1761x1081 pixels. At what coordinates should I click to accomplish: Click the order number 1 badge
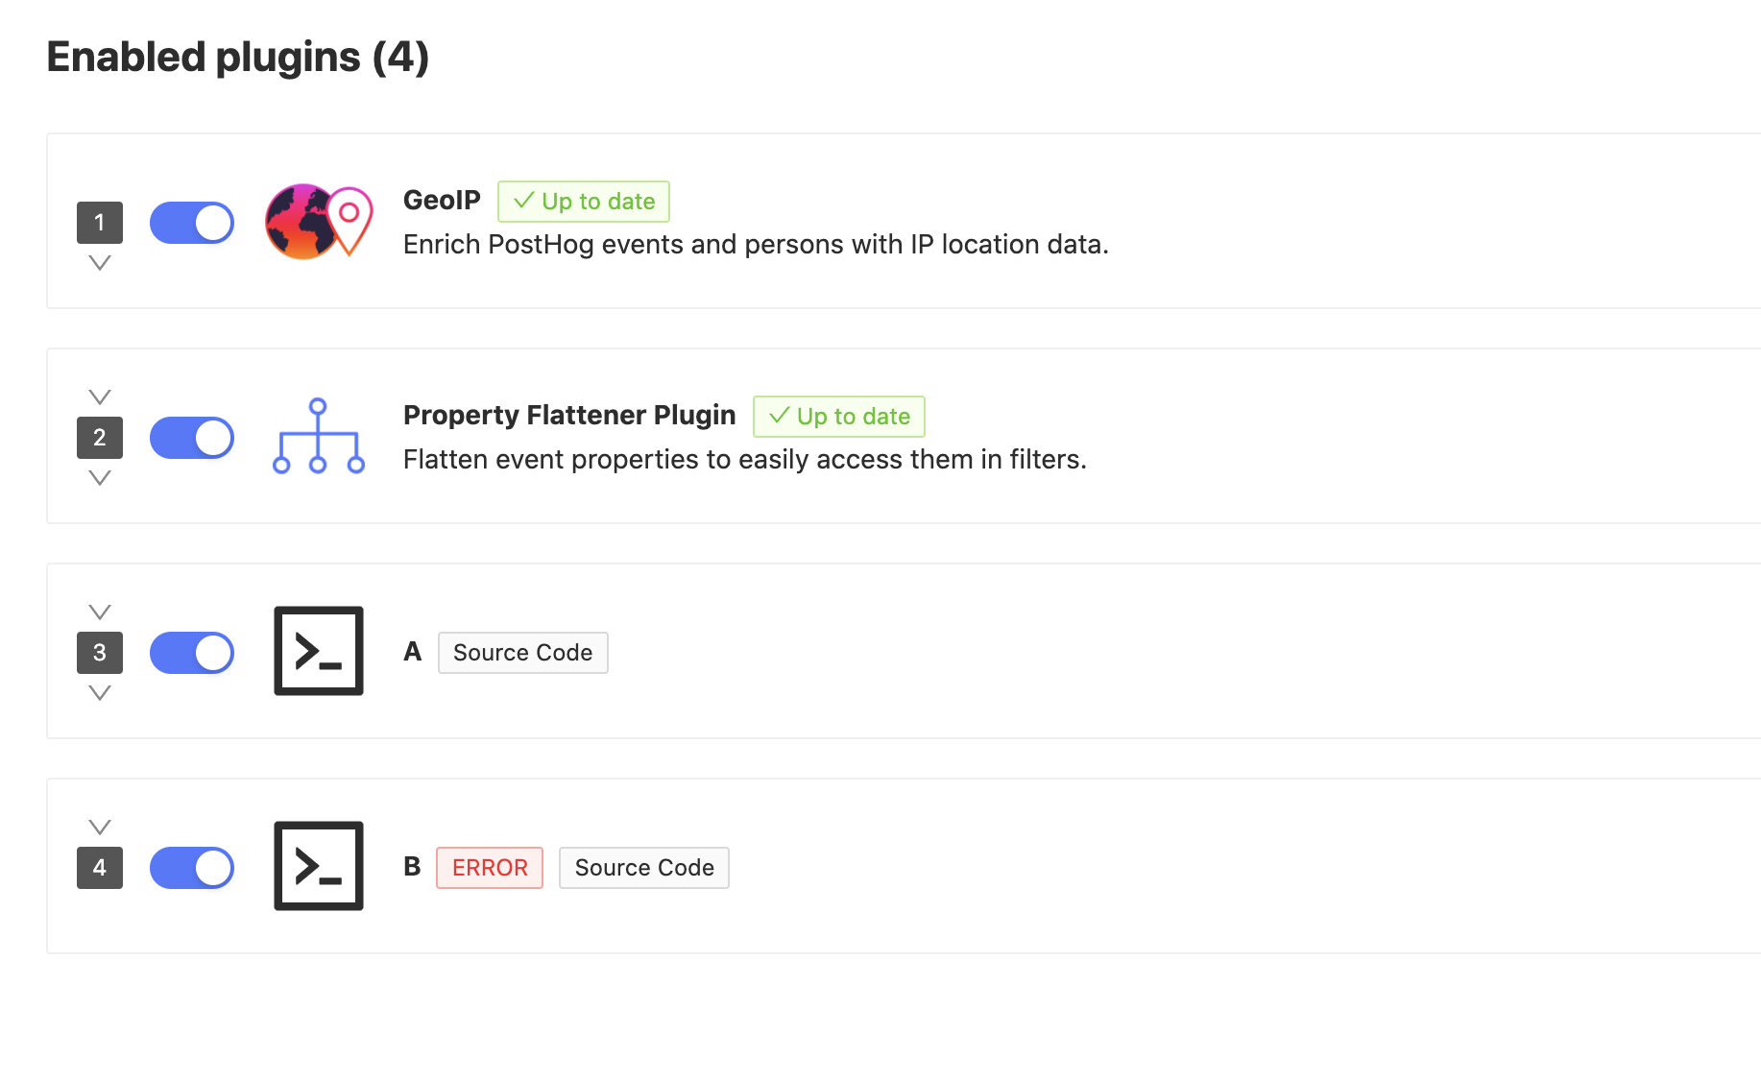(100, 223)
